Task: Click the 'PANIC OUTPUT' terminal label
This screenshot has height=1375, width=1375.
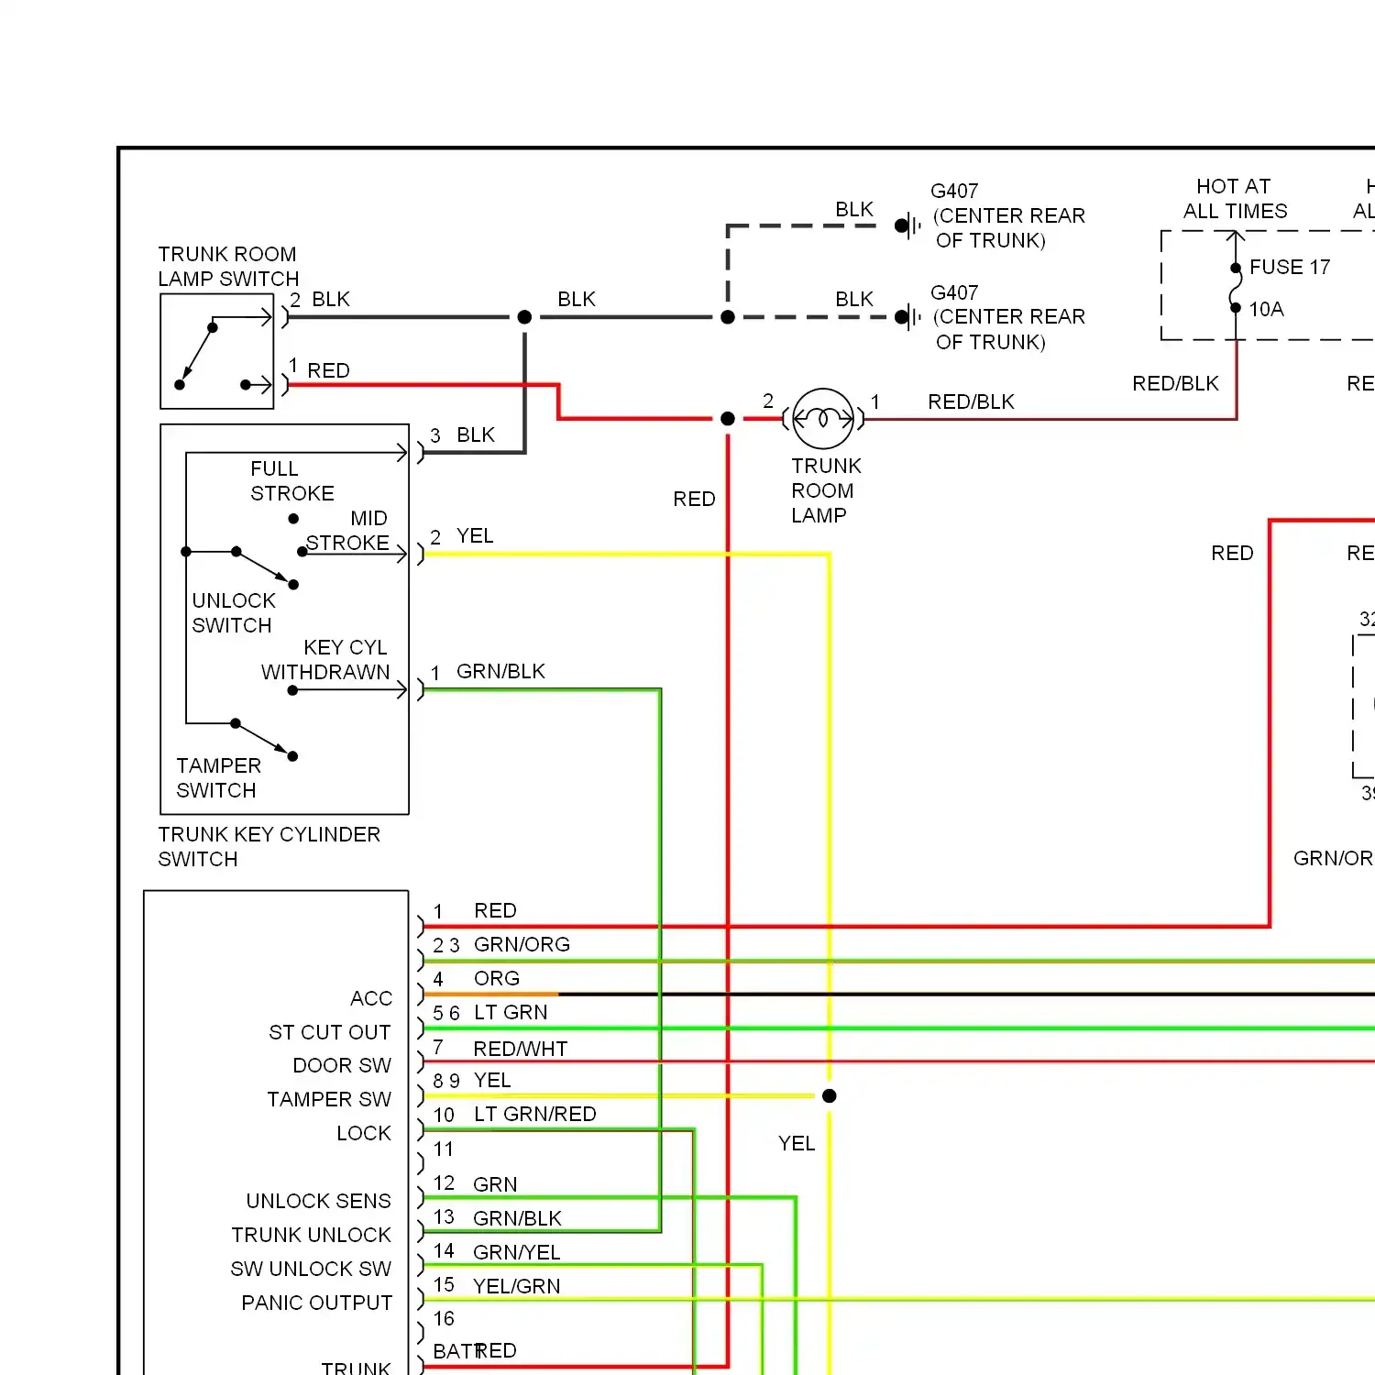Action: pos(316,1303)
